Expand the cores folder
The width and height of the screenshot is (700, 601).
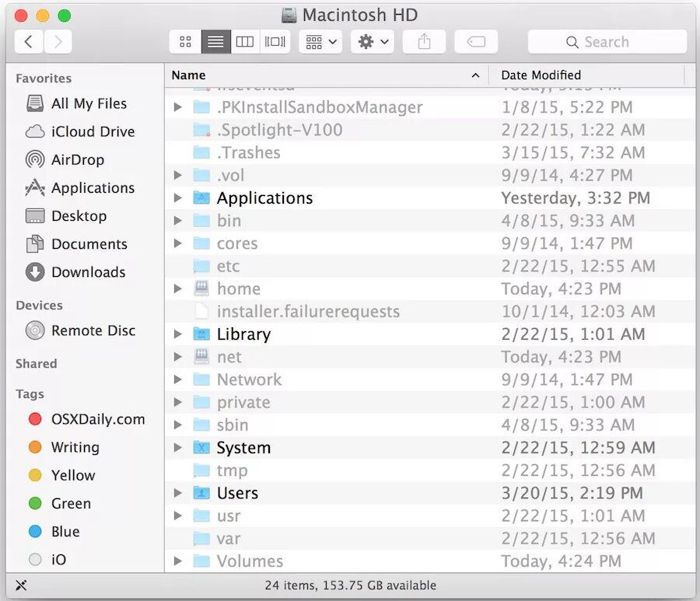(177, 243)
